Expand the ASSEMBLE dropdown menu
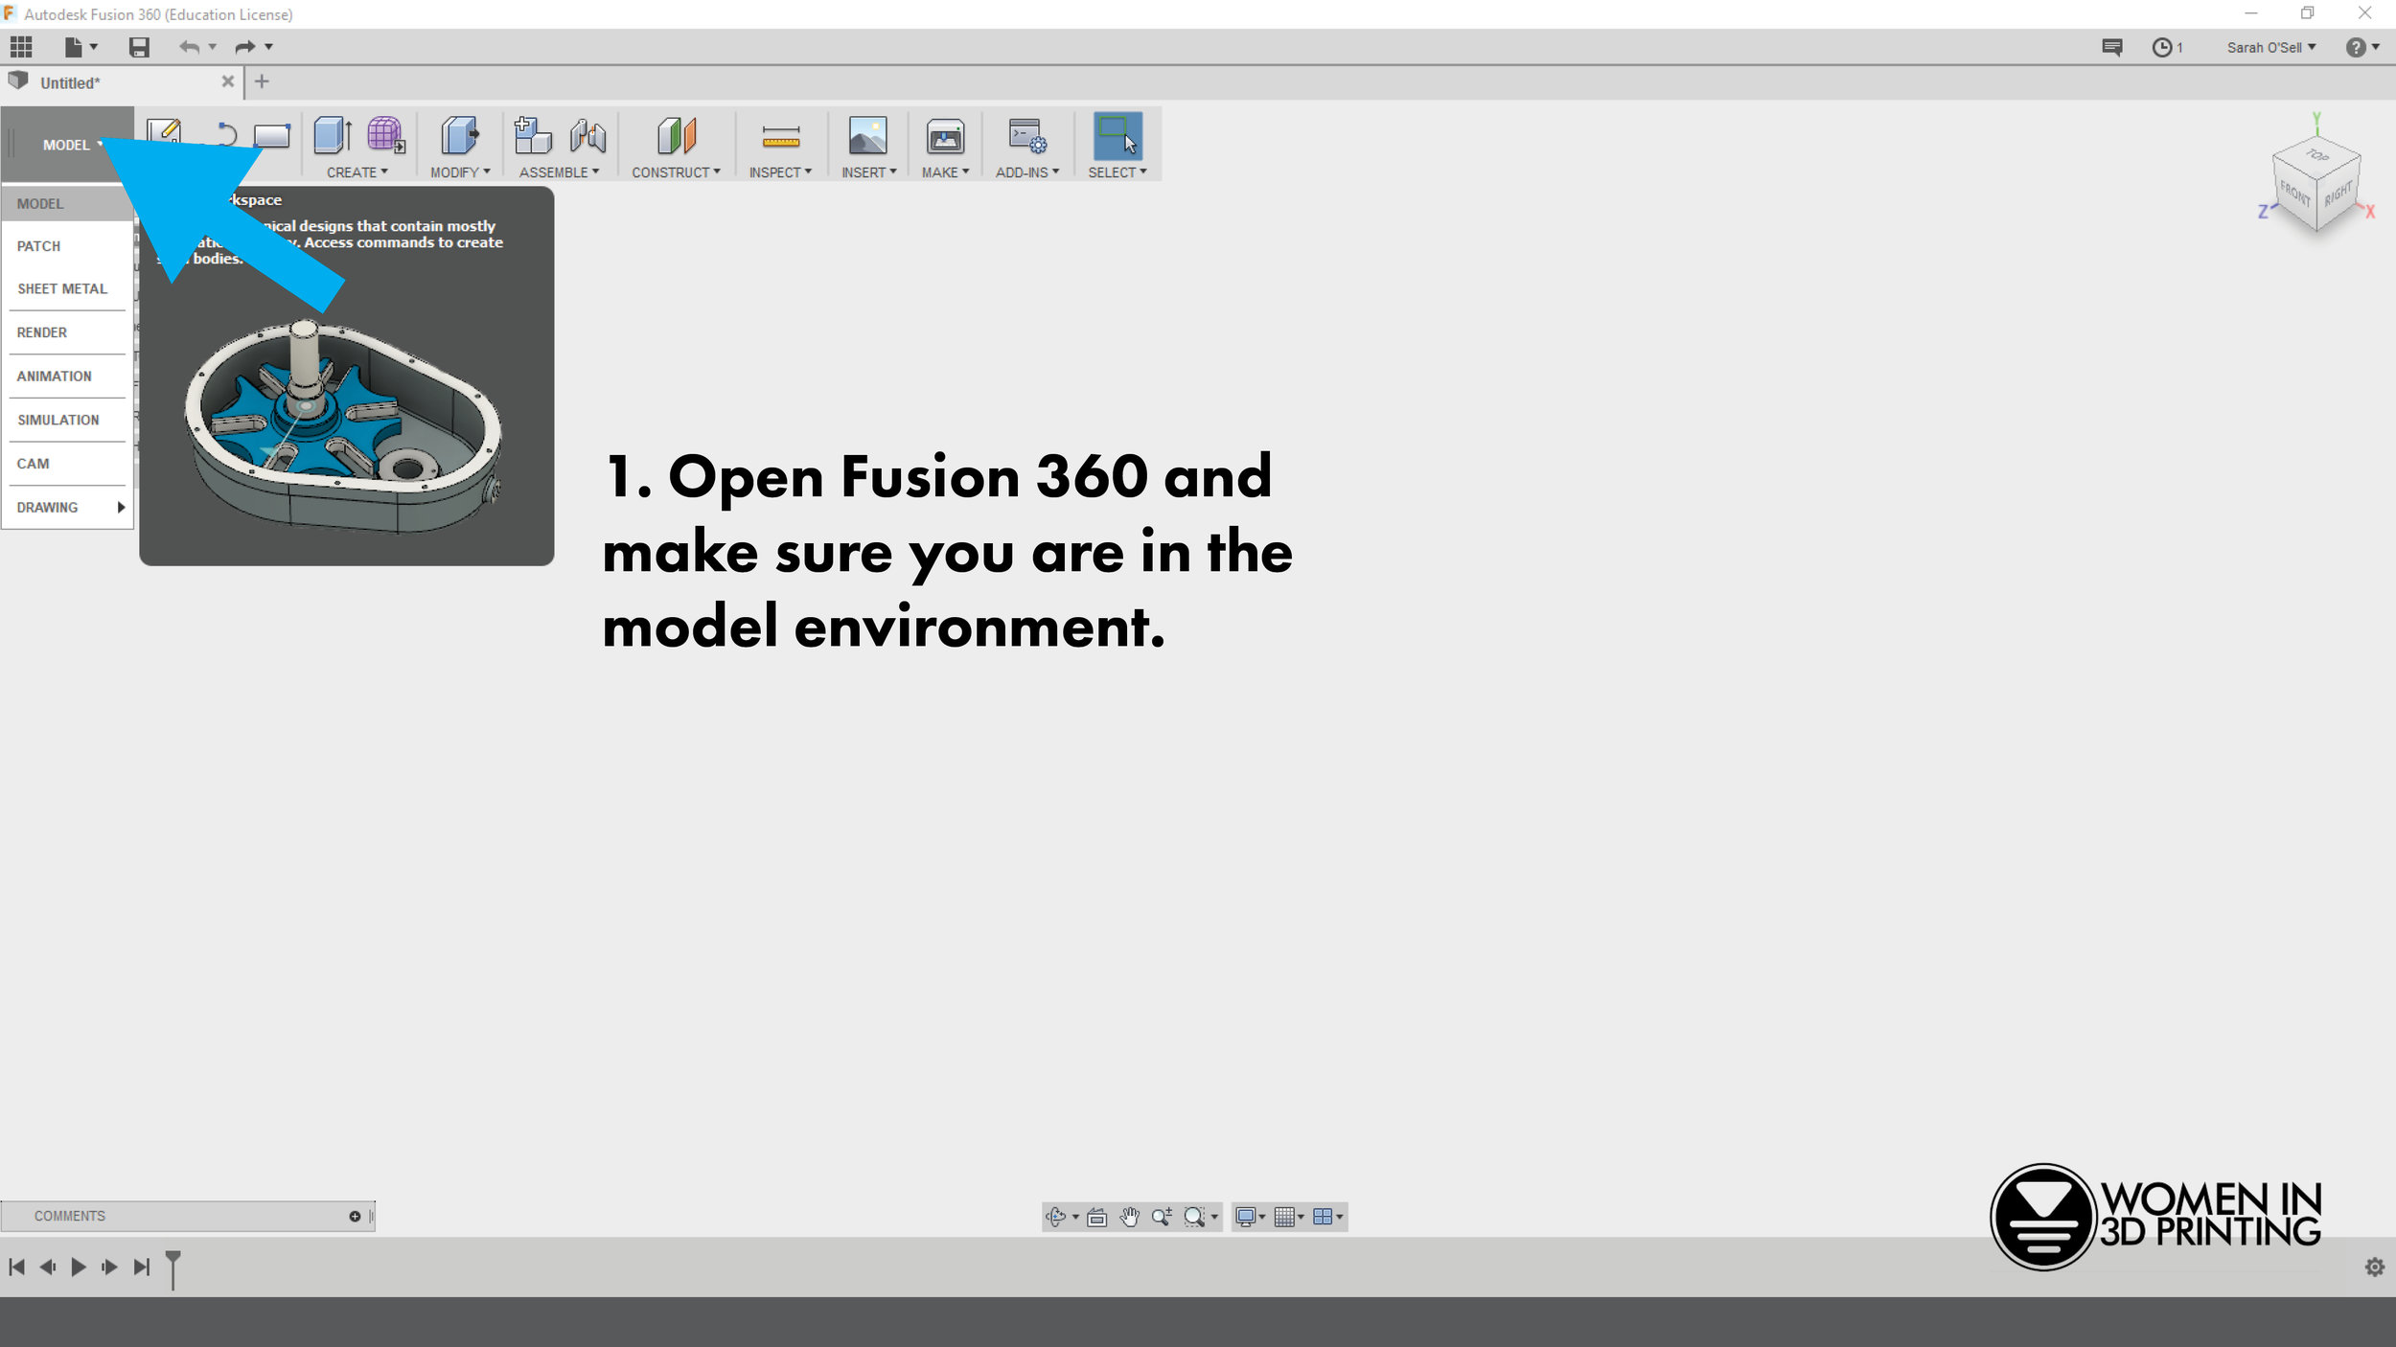 pyautogui.click(x=559, y=172)
